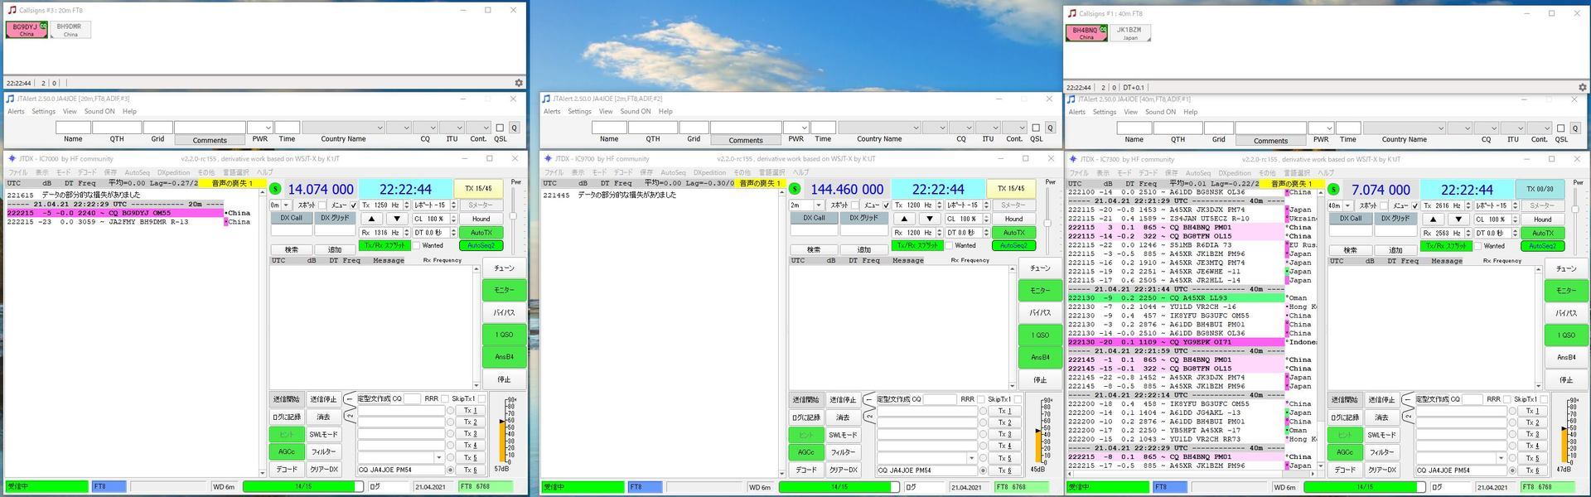Toggle スポット checkbox in JTDX IC7000
Screen dimensions: 1591x497
(x=322, y=205)
